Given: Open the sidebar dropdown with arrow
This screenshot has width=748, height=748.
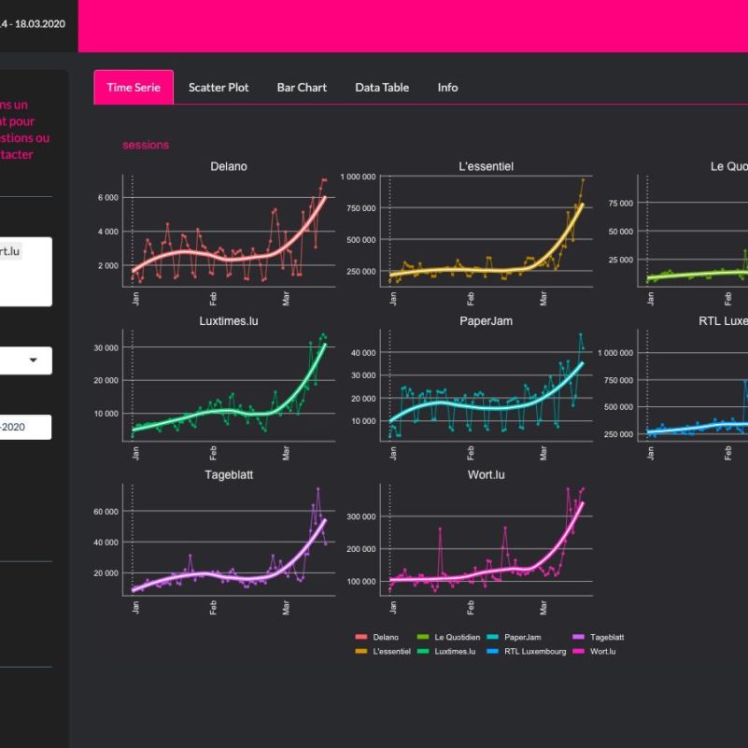Looking at the screenshot, I should [x=25, y=360].
